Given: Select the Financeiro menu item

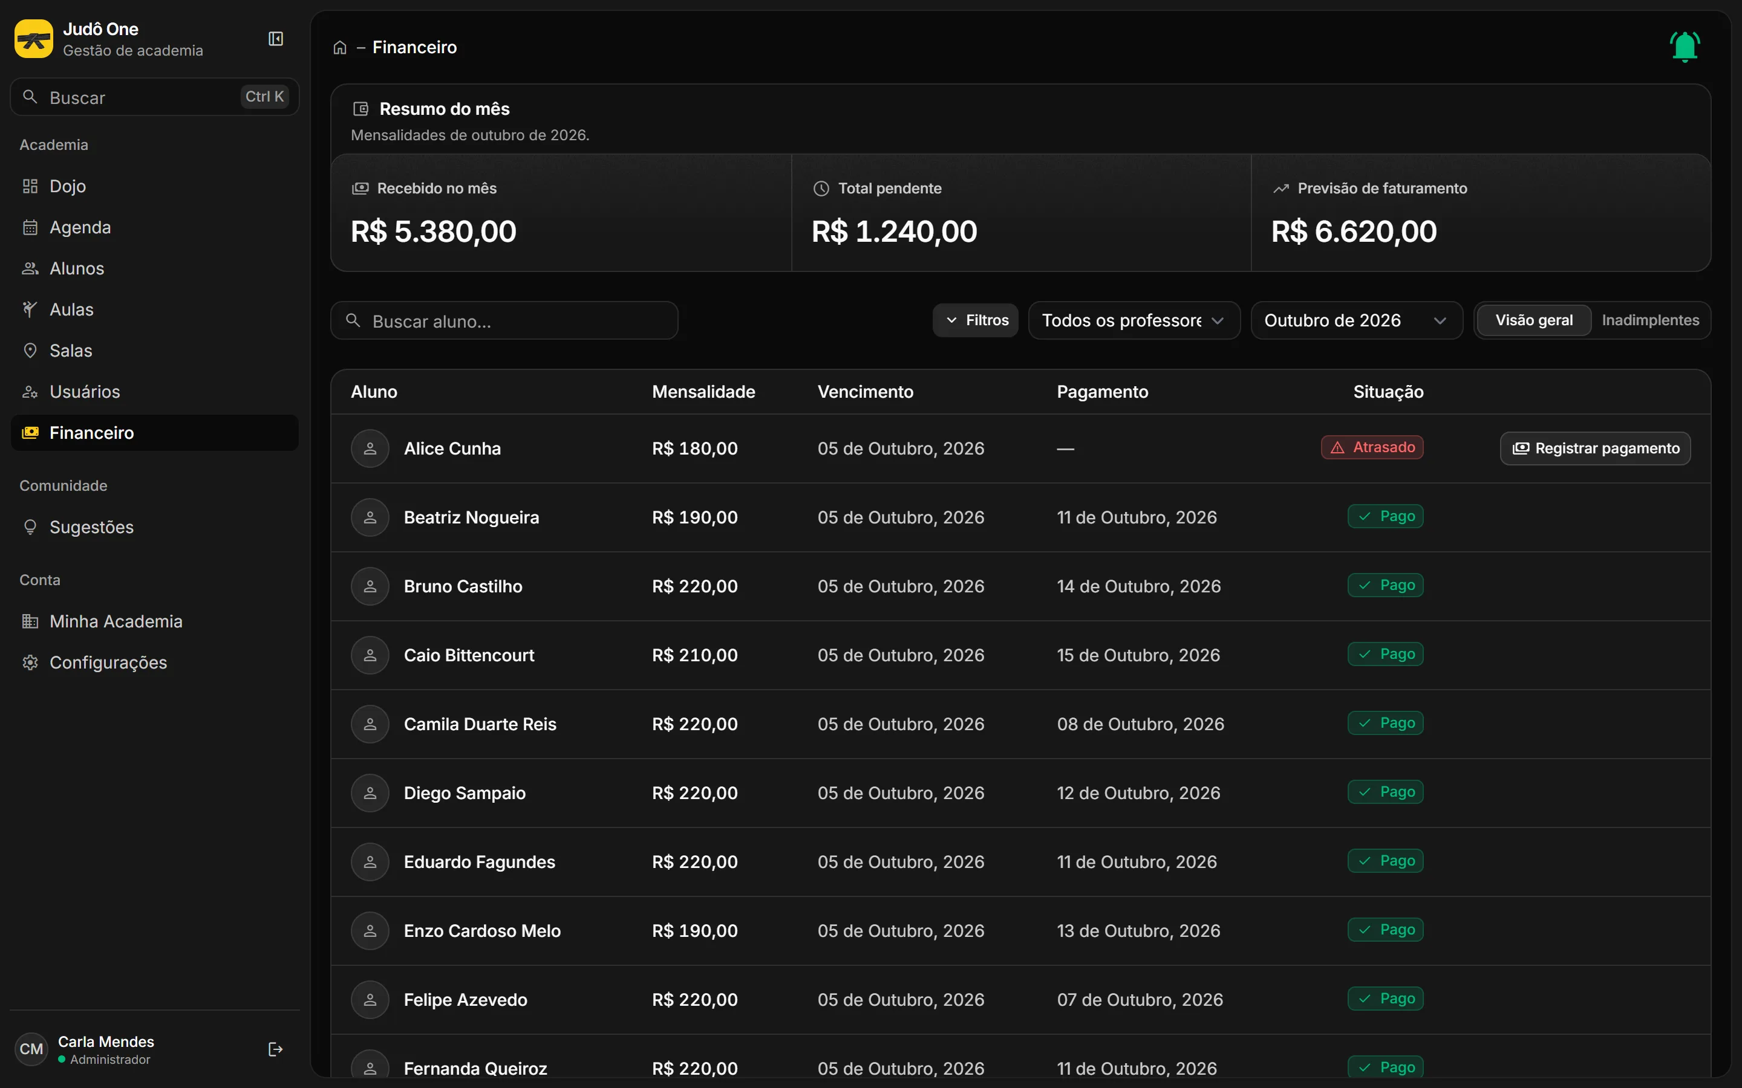Looking at the screenshot, I should pyautogui.click(x=155, y=432).
